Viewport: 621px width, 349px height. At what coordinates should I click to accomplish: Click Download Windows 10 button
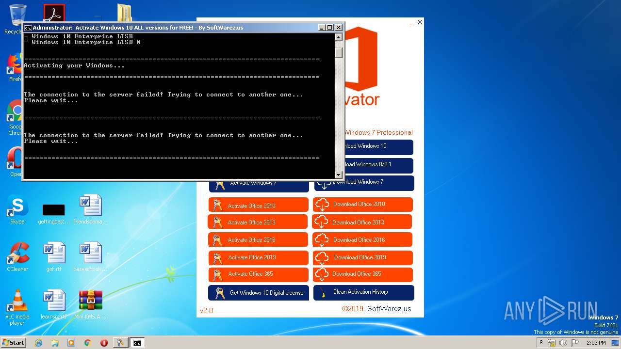coord(379,147)
